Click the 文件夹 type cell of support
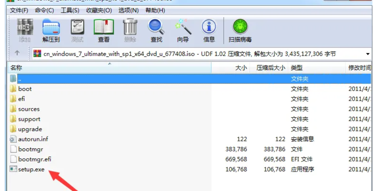Image resolution: width=374 pixels, height=191 pixels. (300, 119)
